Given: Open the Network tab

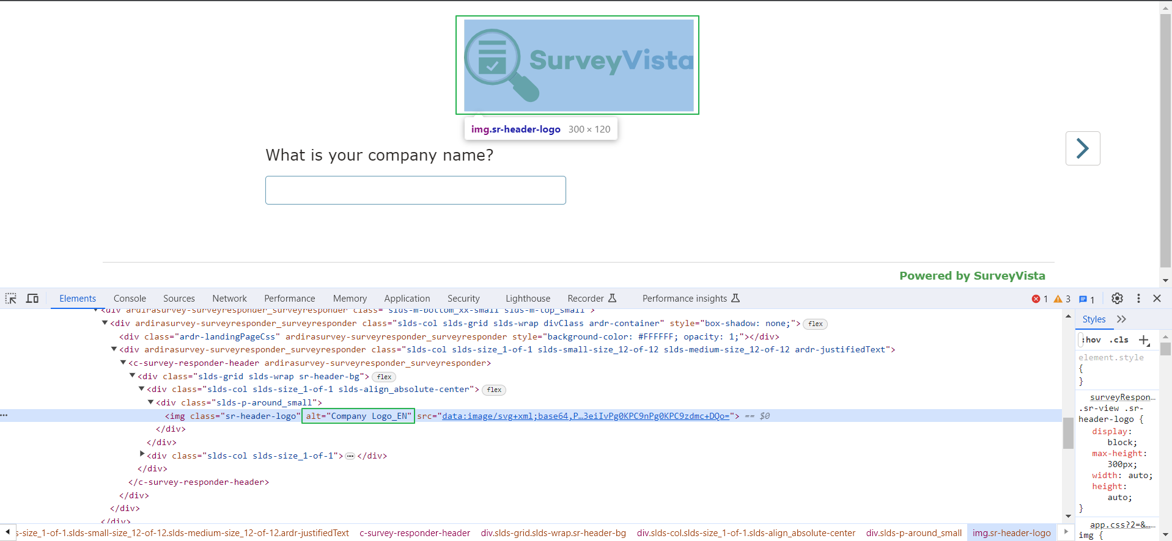Looking at the screenshot, I should click(x=230, y=299).
